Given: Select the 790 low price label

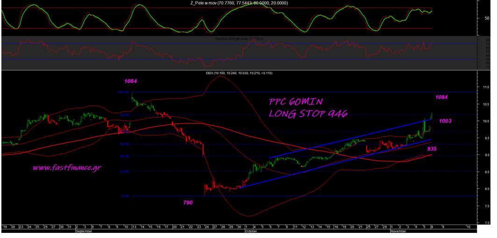Looking at the screenshot, I should (x=188, y=203).
